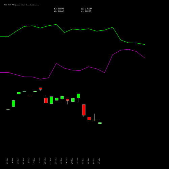The image size is (169, 169).
Task: Click the red candlestick for 20 Nov
Action: tap(46, 100)
